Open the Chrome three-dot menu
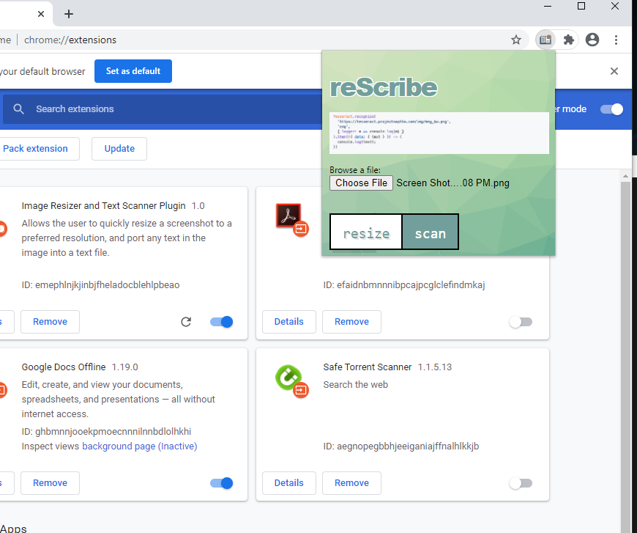Screen dimensions: 637x533 [616, 40]
